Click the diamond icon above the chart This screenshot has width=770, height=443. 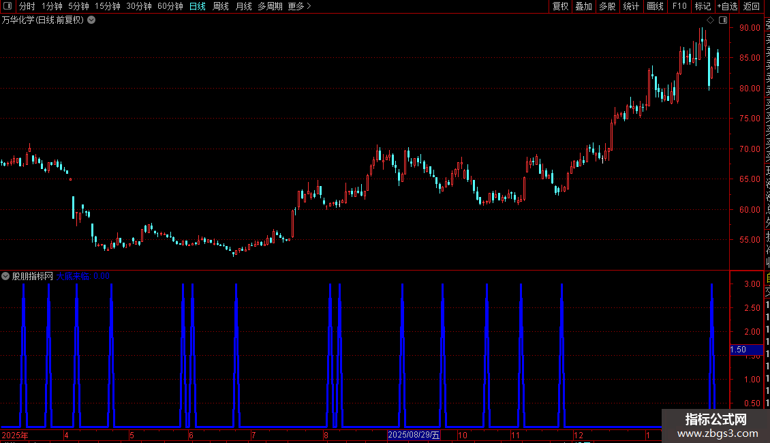(x=710, y=20)
